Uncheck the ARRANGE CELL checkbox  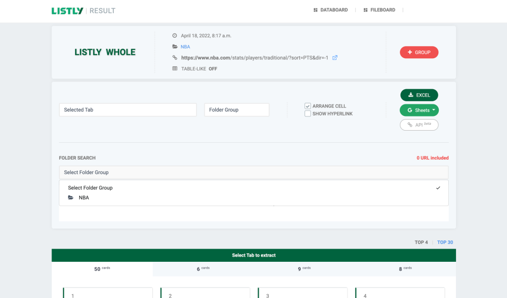pos(308,106)
